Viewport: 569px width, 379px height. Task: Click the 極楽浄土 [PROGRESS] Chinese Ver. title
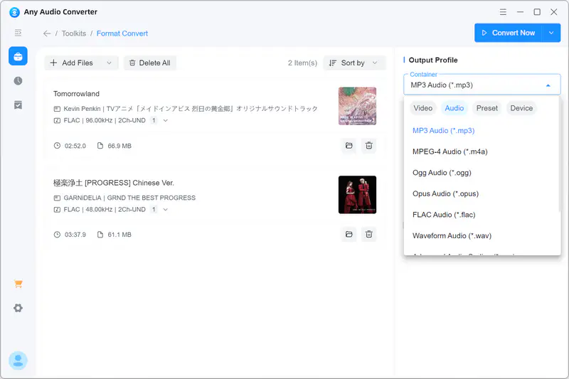pyautogui.click(x=114, y=183)
